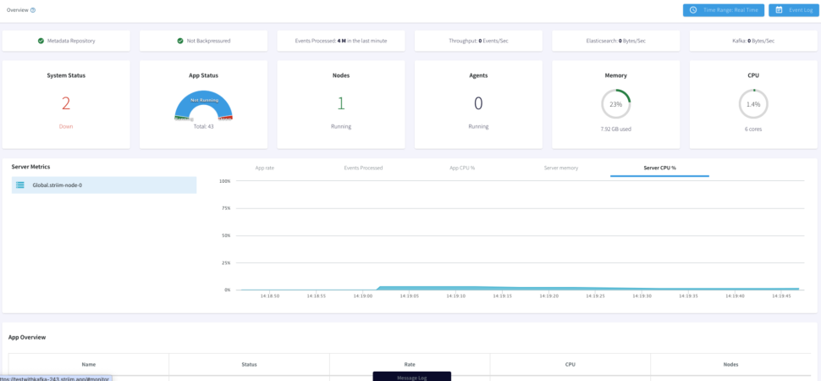
Task: Click the Metadata Repository green check icon
Action: [x=41, y=41]
